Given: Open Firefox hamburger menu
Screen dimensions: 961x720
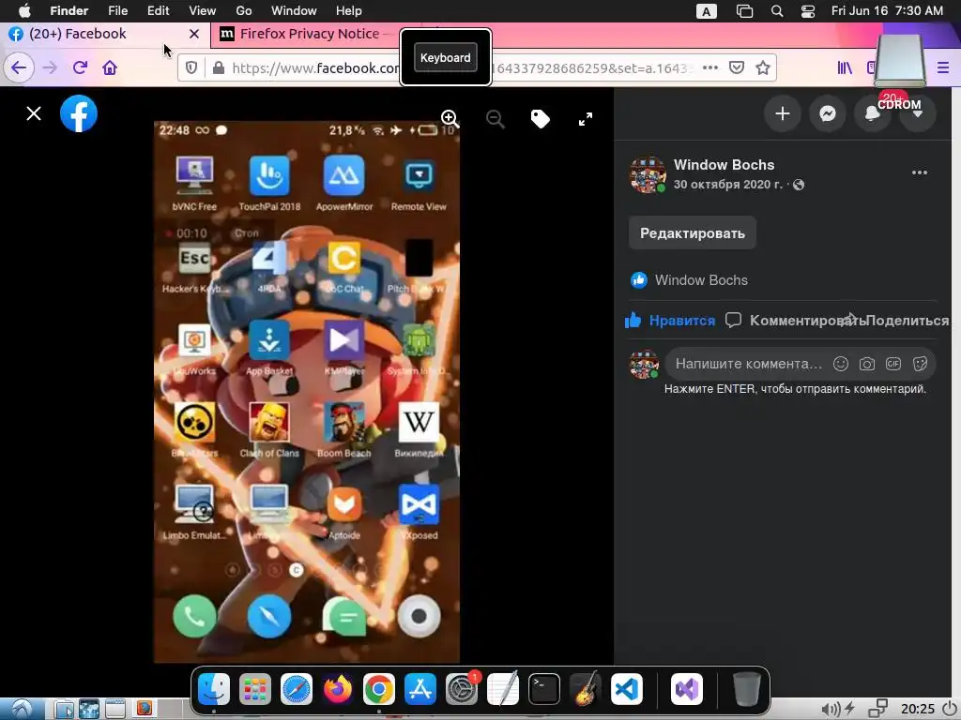Looking at the screenshot, I should [x=943, y=67].
